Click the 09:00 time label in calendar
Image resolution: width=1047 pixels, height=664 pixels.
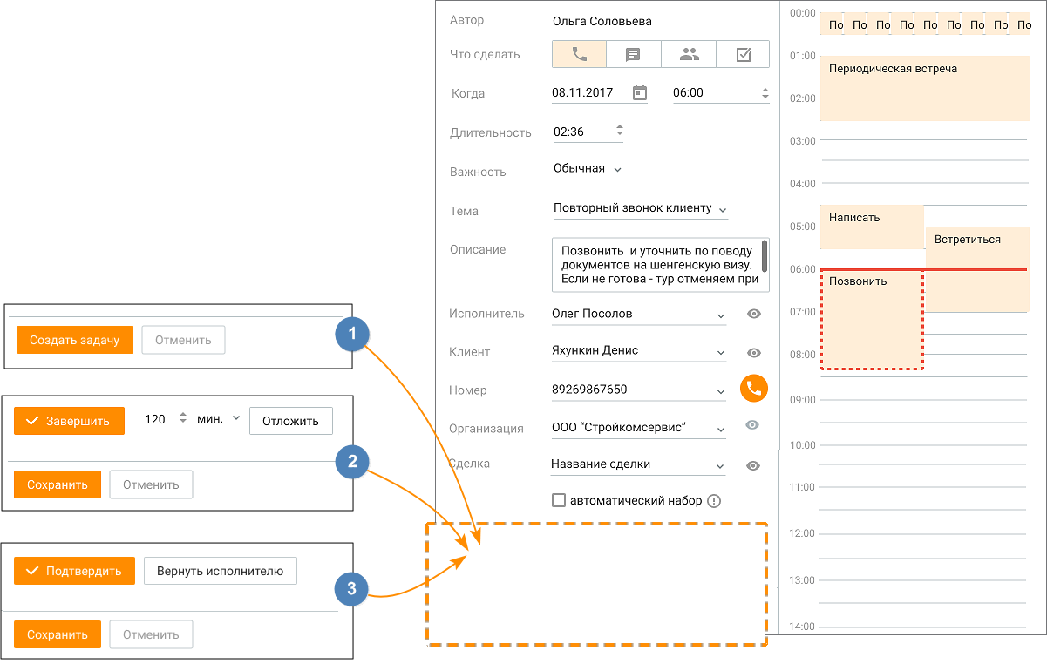tap(802, 400)
